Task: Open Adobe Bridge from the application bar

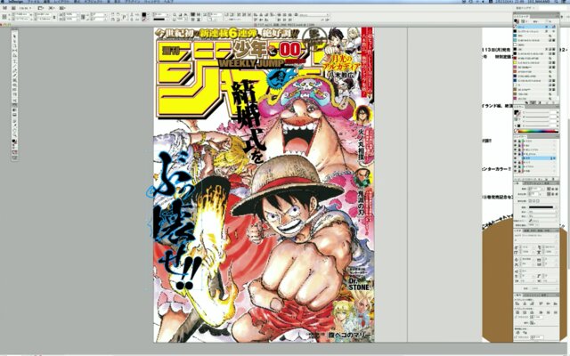Action: (x=4, y=8)
